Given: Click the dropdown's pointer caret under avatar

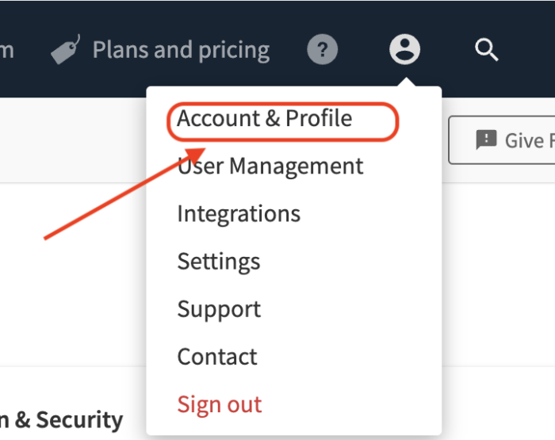Looking at the screenshot, I should 405,82.
